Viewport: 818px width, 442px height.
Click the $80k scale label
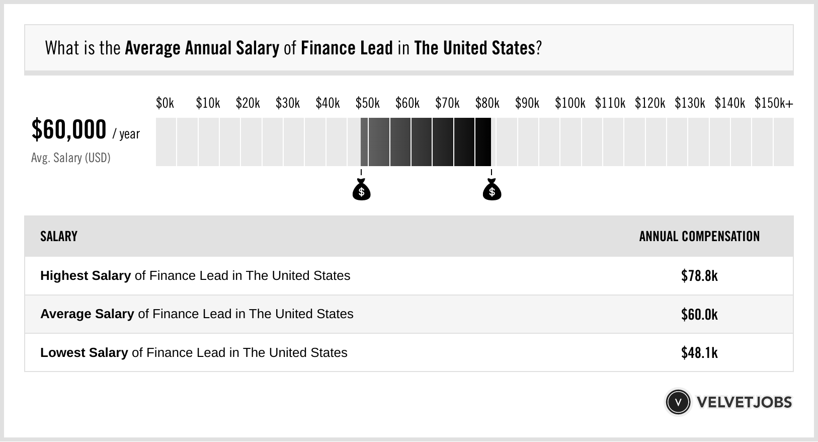coord(487,103)
